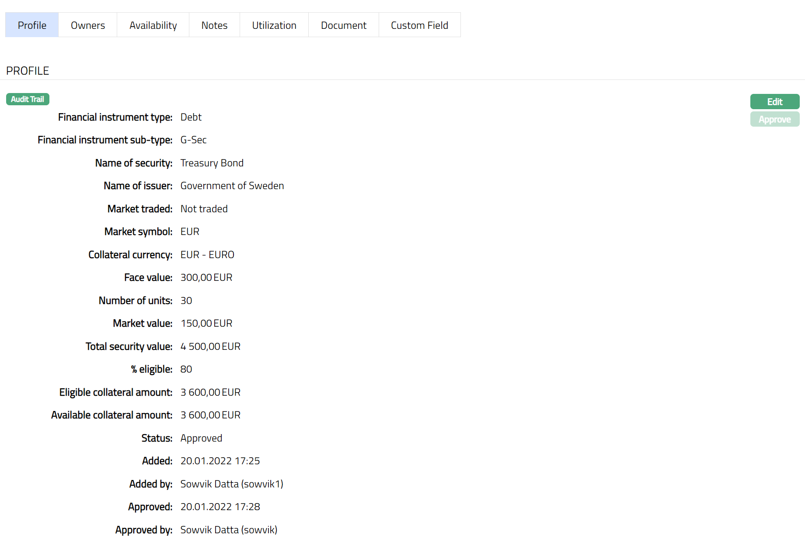Click the EUR - EURO collateral currency value

coord(207,255)
